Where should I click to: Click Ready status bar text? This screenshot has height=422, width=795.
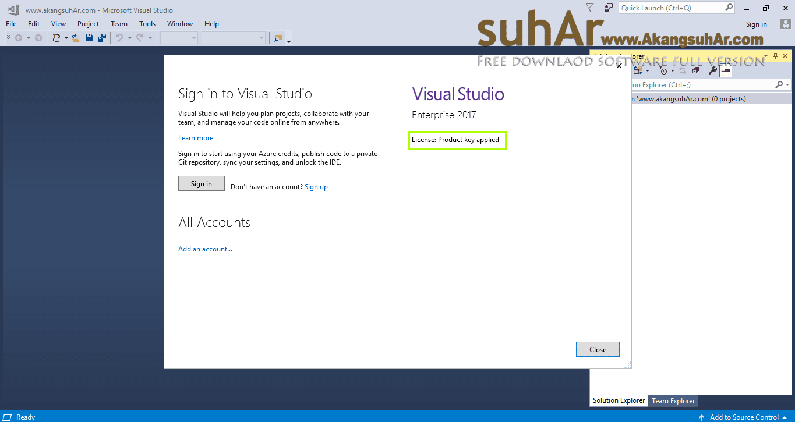[x=26, y=417]
